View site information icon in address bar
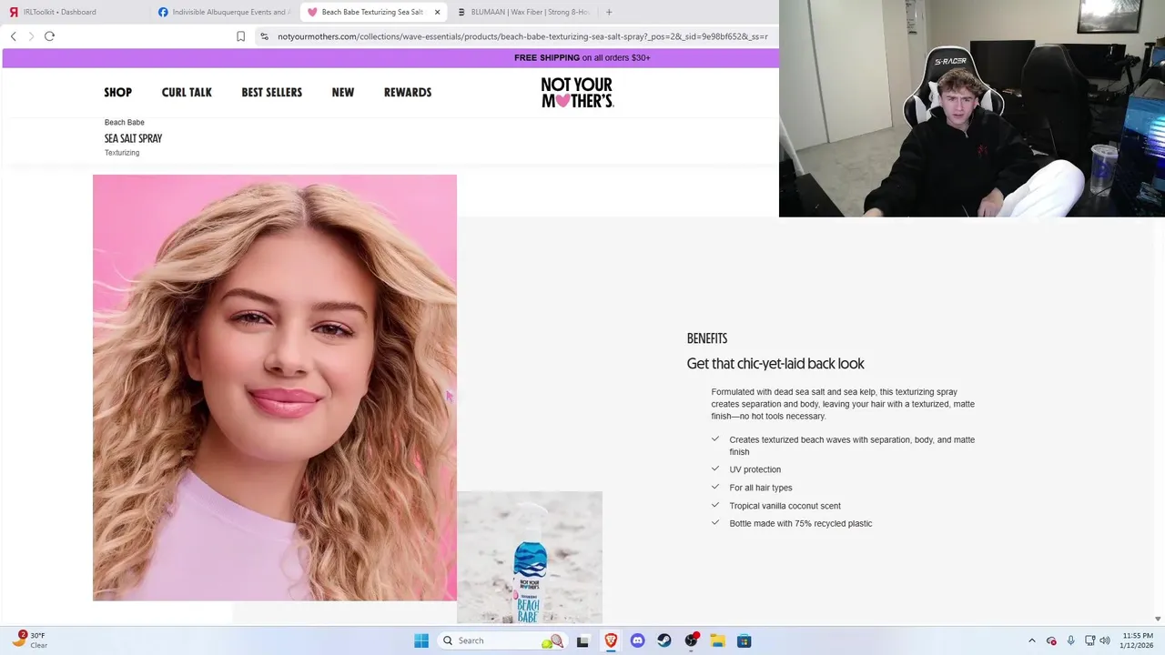 pyautogui.click(x=264, y=36)
